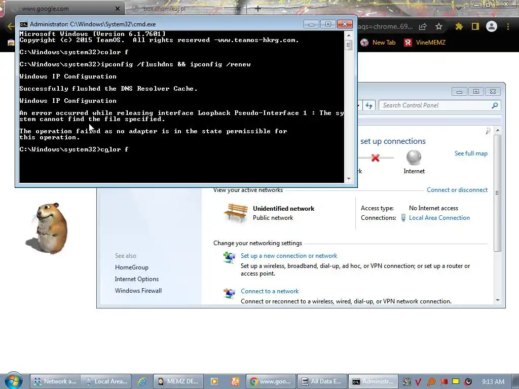Switch to the www.google.com tab
The height and width of the screenshot is (389, 519).
pyautogui.click(x=63, y=9)
